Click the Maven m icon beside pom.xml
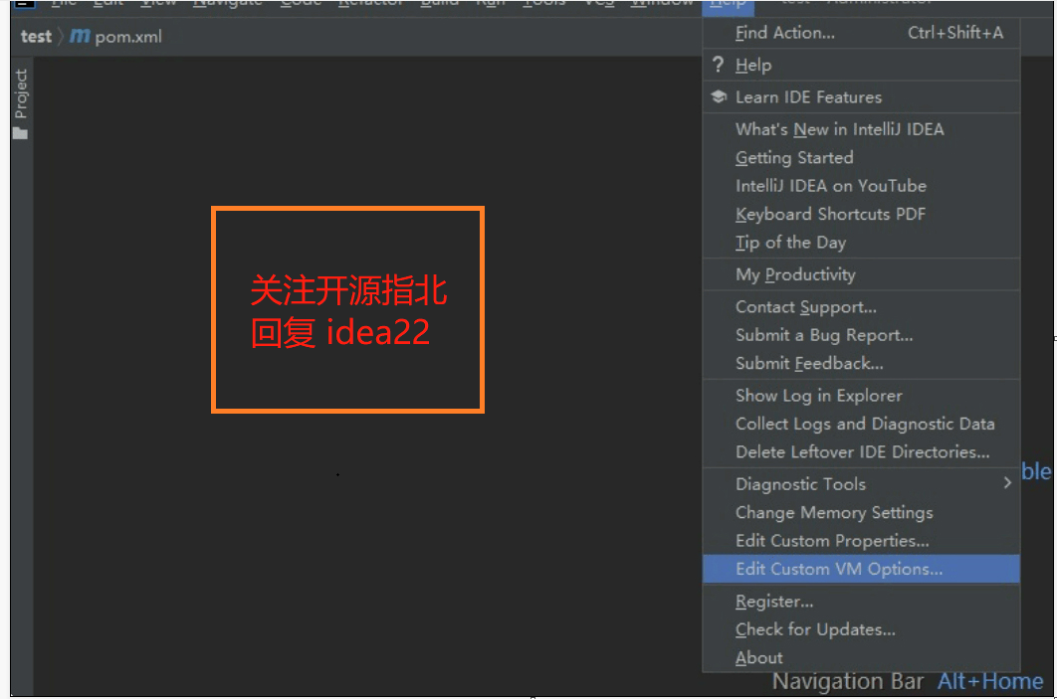 [x=80, y=37]
